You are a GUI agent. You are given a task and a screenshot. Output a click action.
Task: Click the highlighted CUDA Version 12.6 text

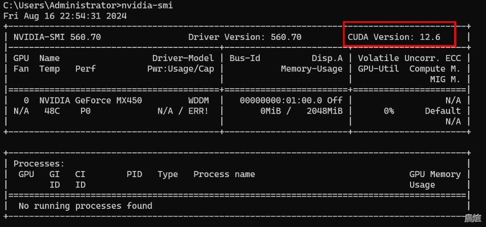394,37
